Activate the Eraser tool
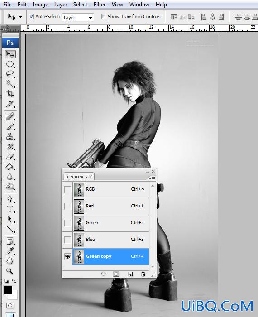Viewport: 258px width, 317px height. click(x=10, y=157)
